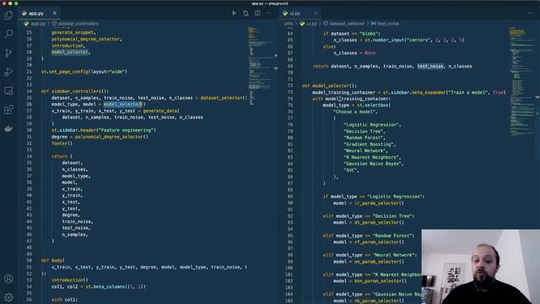This screenshot has width=540, height=304.
Task: Open the Manage settings gear
Action: coord(8,297)
